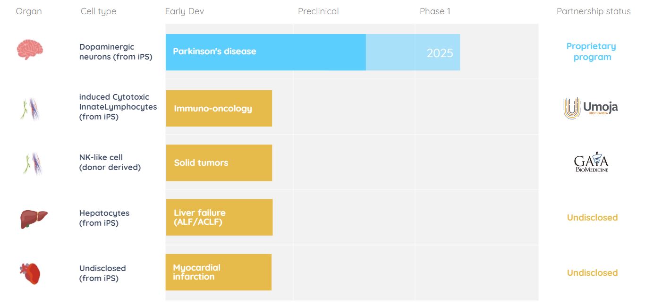This screenshot has height=307, width=645.
Task: Click the 2025 projected Phase 1 segment
Action: [413, 52]
